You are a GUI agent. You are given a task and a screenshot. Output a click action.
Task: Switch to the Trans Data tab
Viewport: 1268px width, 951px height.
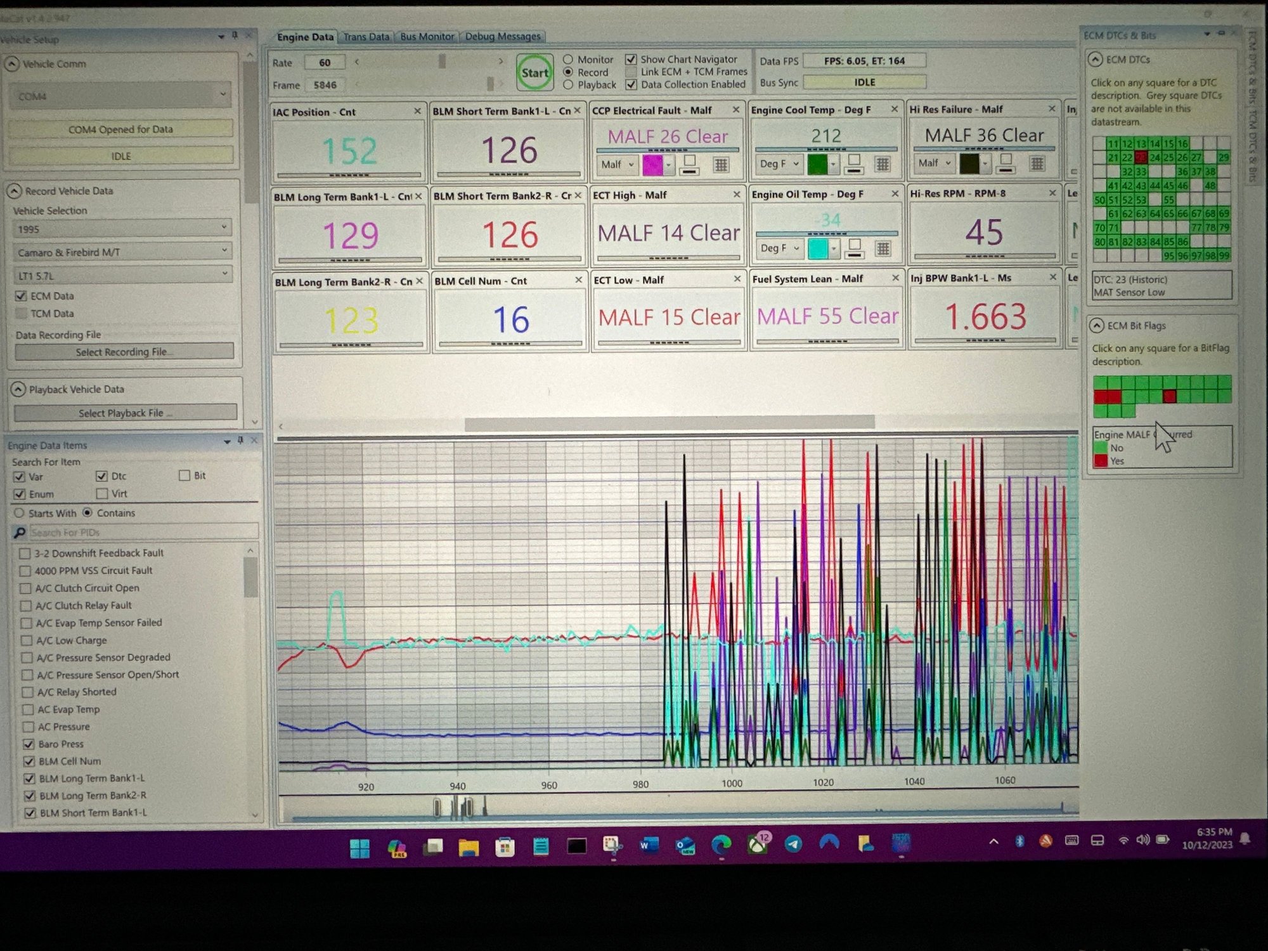366,37
